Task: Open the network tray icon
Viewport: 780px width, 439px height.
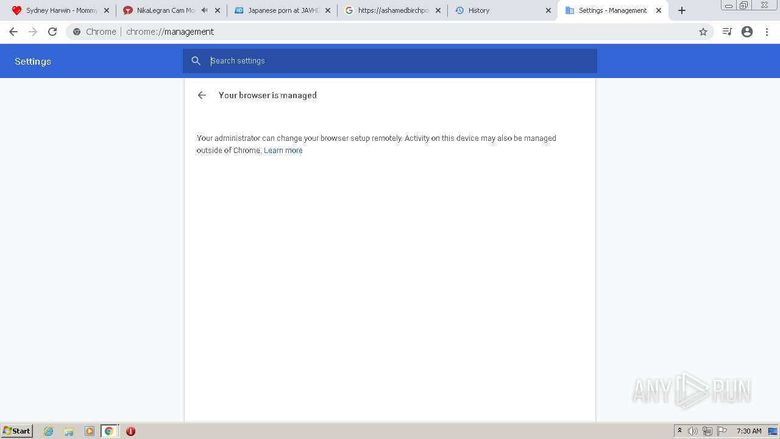Action: 707,431
